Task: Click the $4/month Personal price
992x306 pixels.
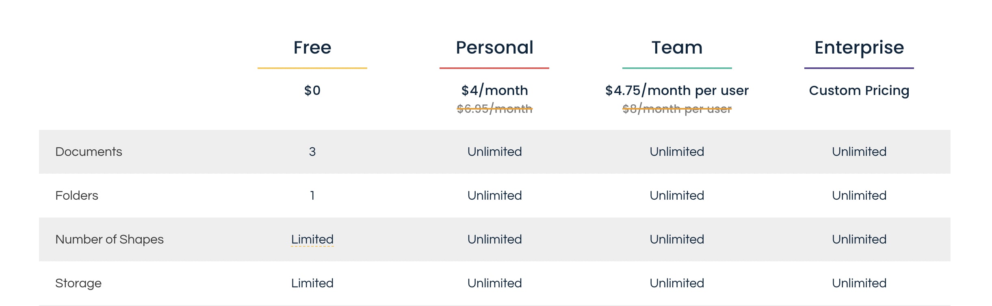Action: (x=494, y=90)
